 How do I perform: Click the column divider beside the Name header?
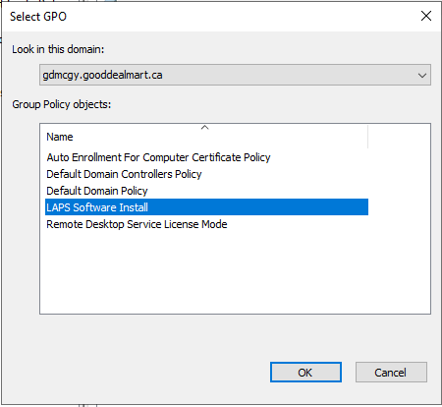pyautogui.click(x=368, y=137)
